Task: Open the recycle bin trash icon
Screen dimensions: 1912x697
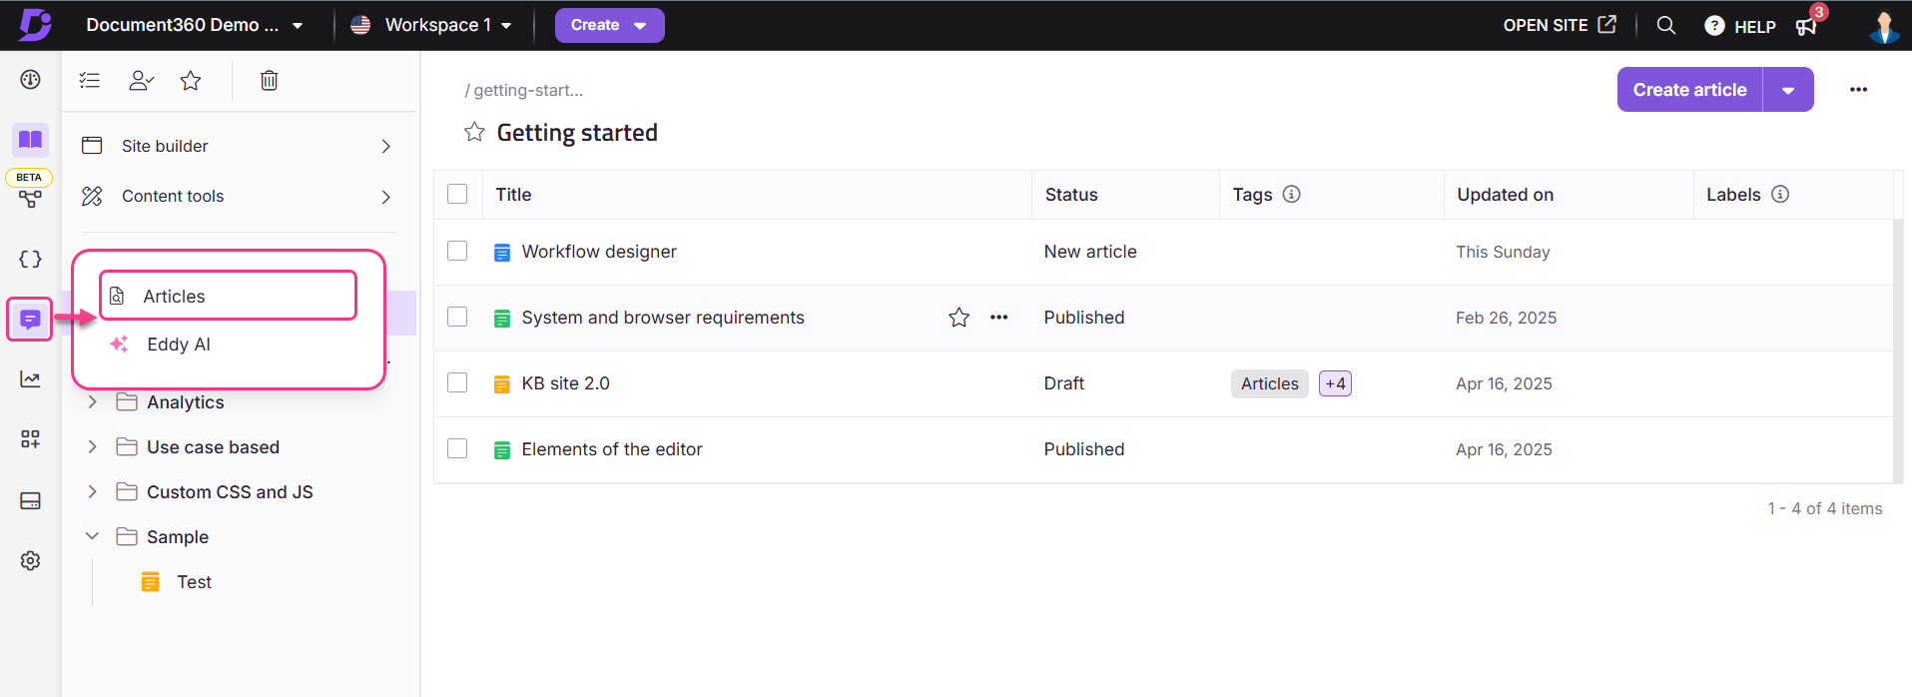Action: coord(269,80)
